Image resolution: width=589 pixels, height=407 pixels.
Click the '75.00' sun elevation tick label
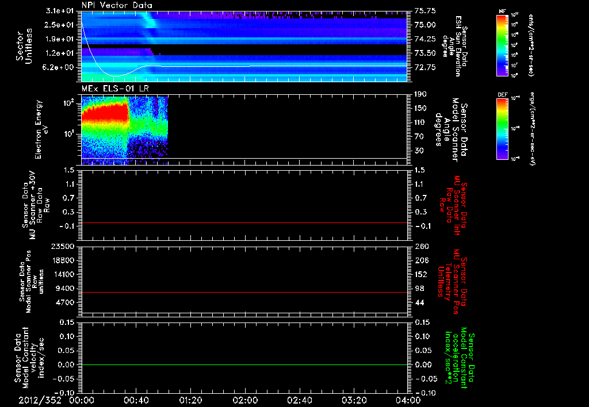tap(425, 25)
